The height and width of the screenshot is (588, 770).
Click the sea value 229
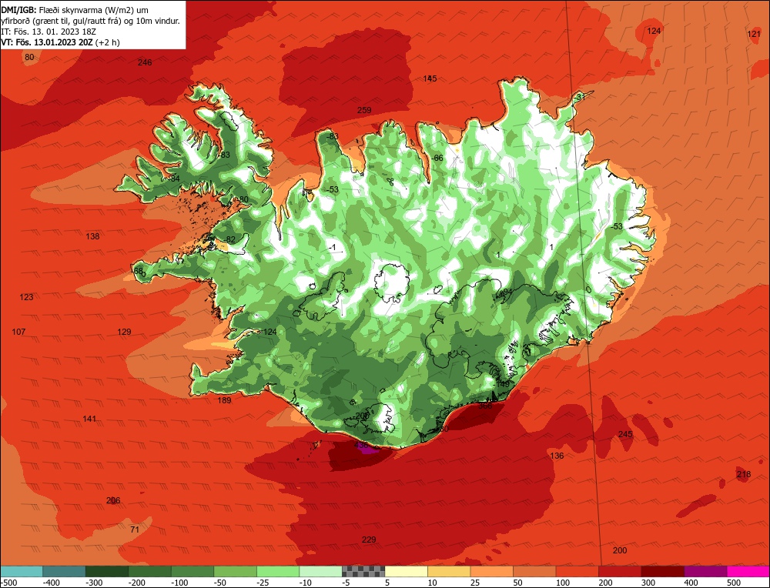[x=369, y=540]
